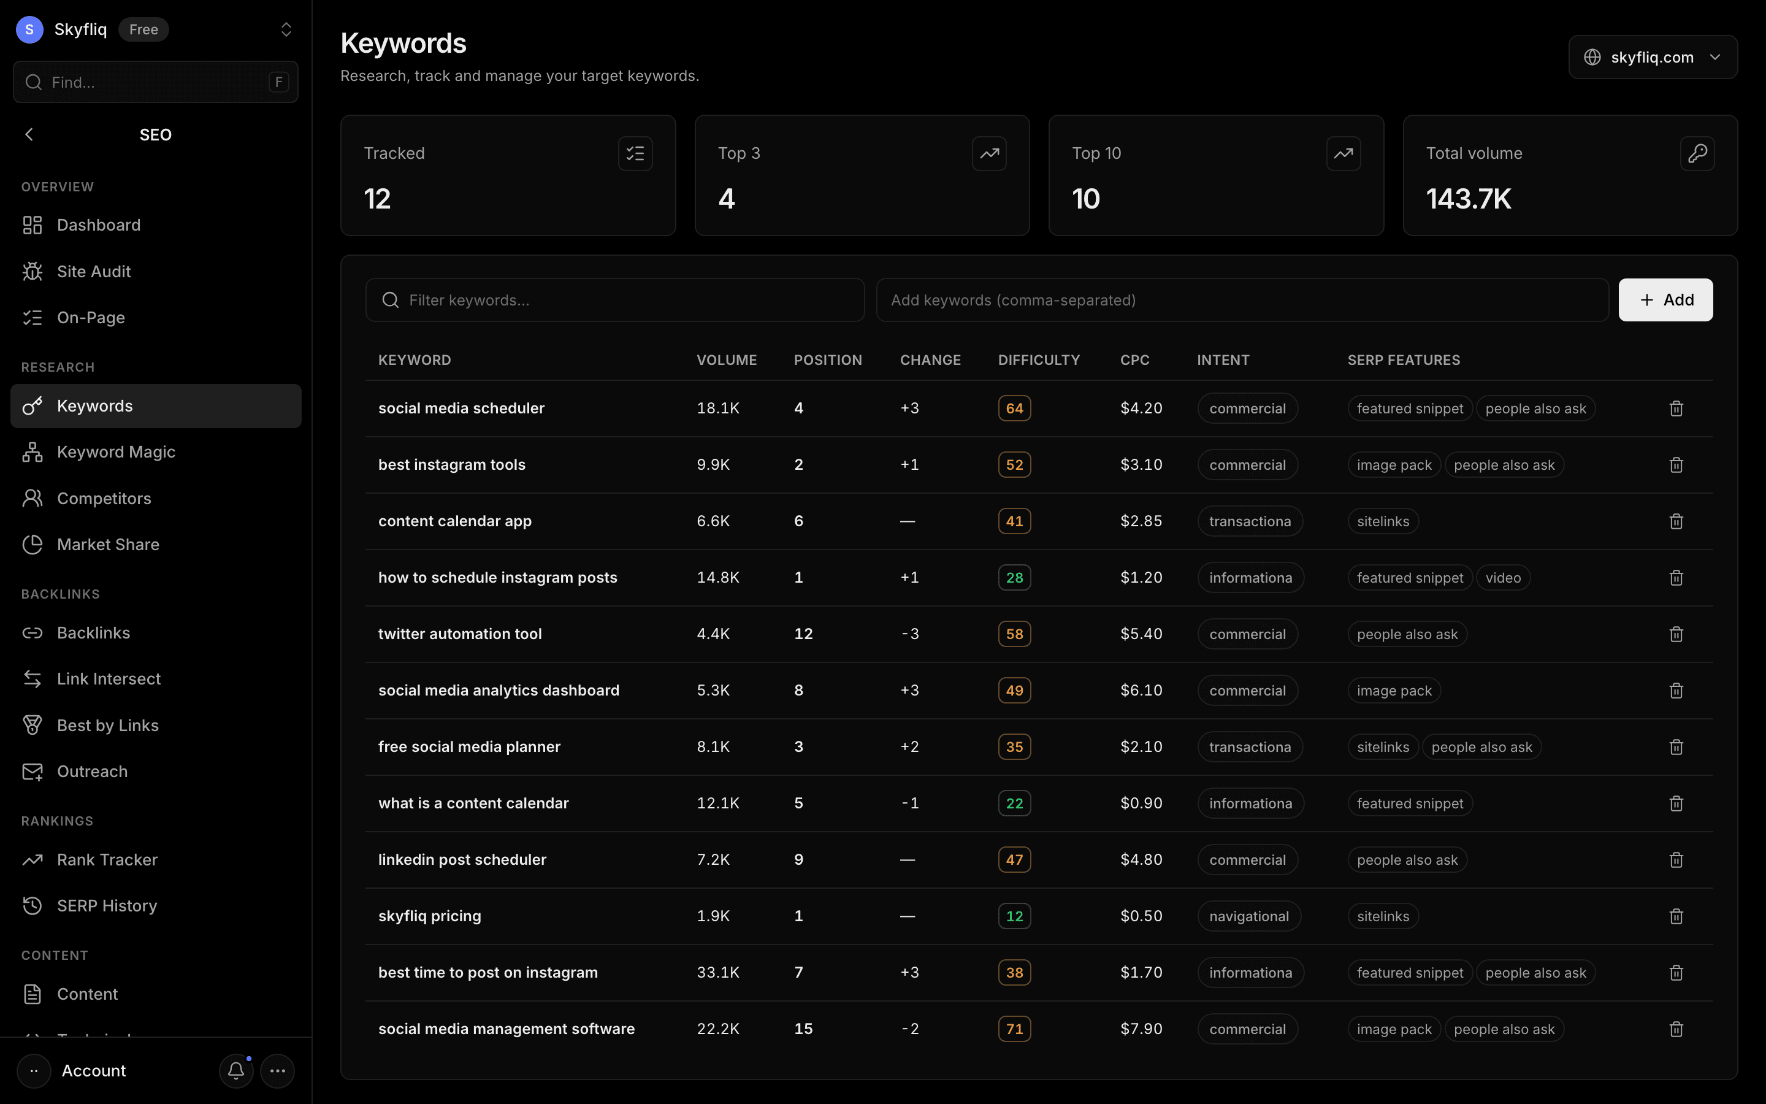Click the Skyfliq avatar logo
The height and width of the screenshot is (1104, 1766).
click(29, 29)
